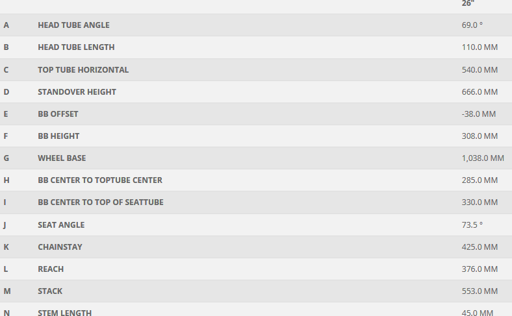Select BB CENTER TO TOP OF SEATTUBE label
512x316 pixels.
(x=101, y=202)
